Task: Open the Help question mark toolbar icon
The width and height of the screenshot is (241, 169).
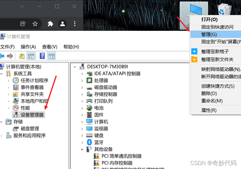Action: (42, 56)
